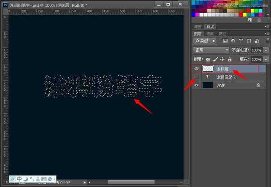Switch to the 样式 panel tab
271x187 pixels.
[210, 27]
